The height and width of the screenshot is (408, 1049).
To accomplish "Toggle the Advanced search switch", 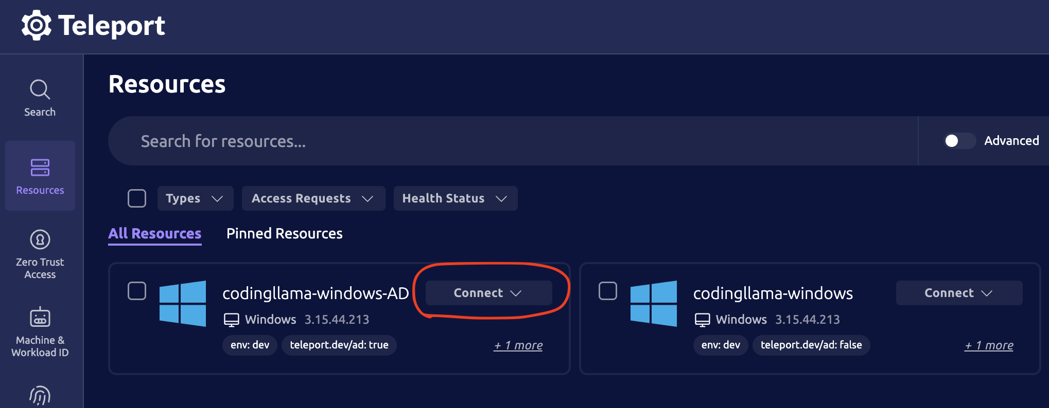I will pos(959,141).
